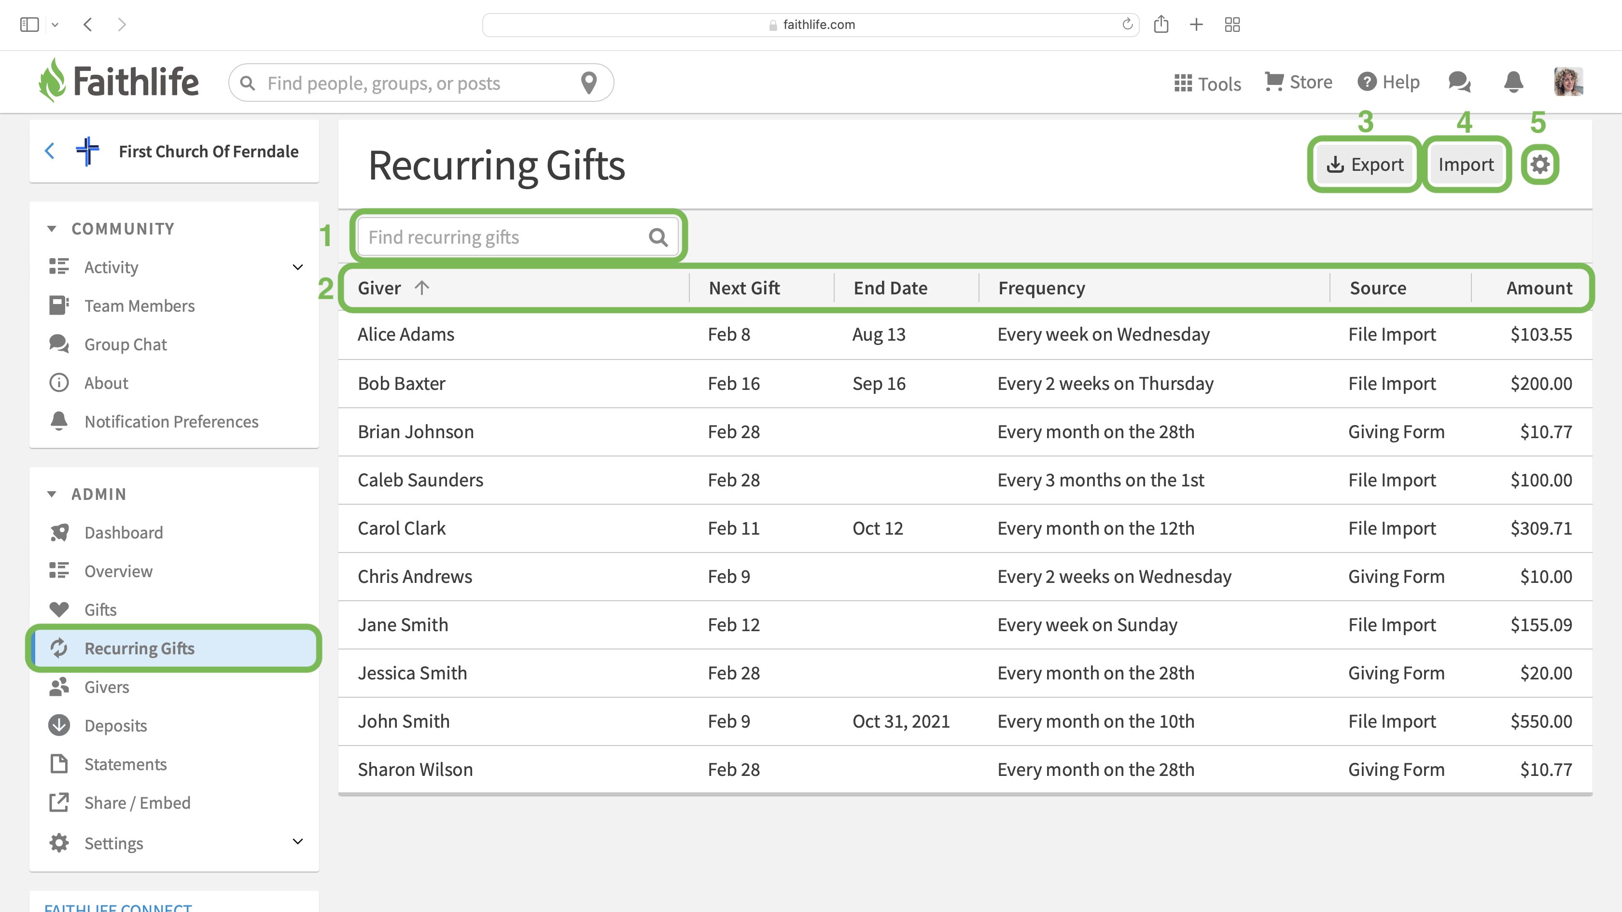Screen dimensions: 1622x912
Task: Open Jane Smith recurring gift row
Action: [x=965, y=625]
